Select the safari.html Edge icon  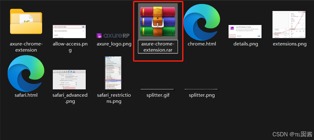(26, 74)
